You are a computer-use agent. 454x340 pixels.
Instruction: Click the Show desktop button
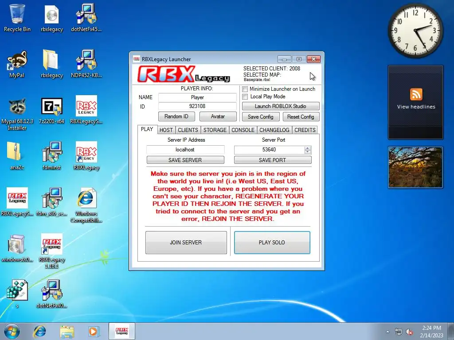pos(451,332)
